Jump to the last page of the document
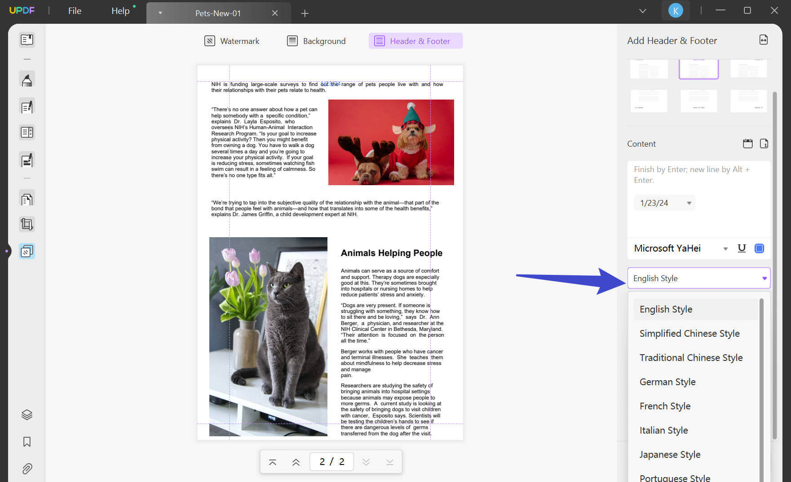Screen dimensions: 791x482 (389, 461)
